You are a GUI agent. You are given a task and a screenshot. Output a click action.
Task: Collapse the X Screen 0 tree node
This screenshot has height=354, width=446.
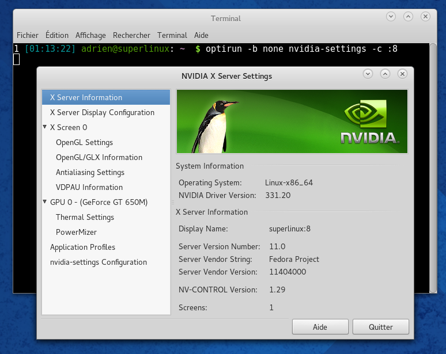point(44,127)
